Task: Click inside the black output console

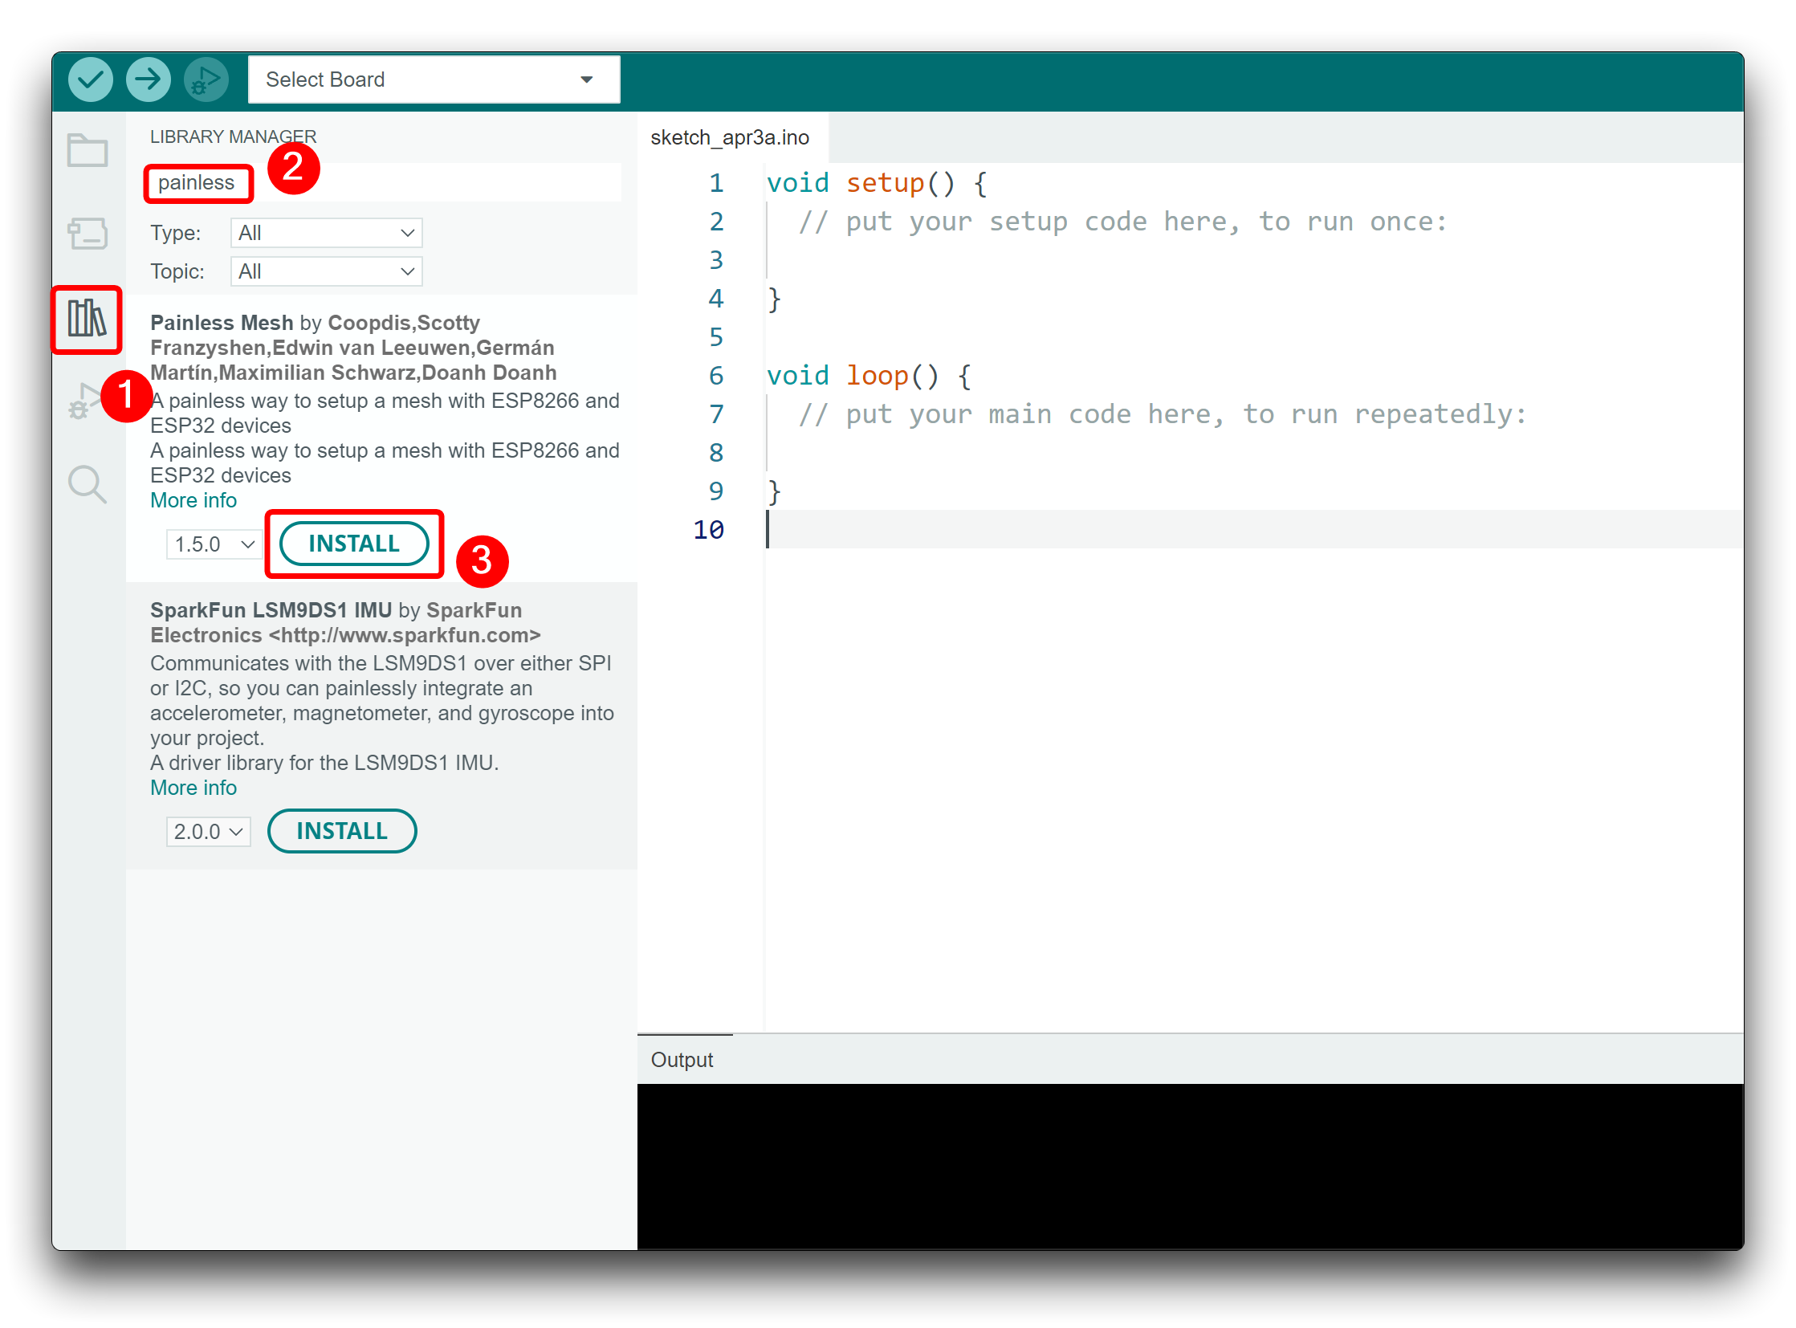Action: point(1190,1167)
